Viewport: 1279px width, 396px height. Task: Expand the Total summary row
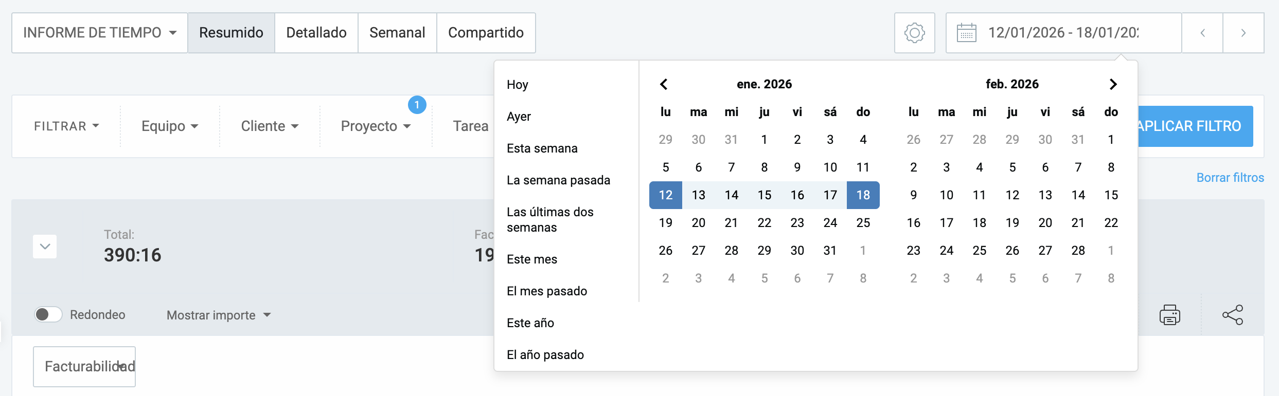(44, 247)
